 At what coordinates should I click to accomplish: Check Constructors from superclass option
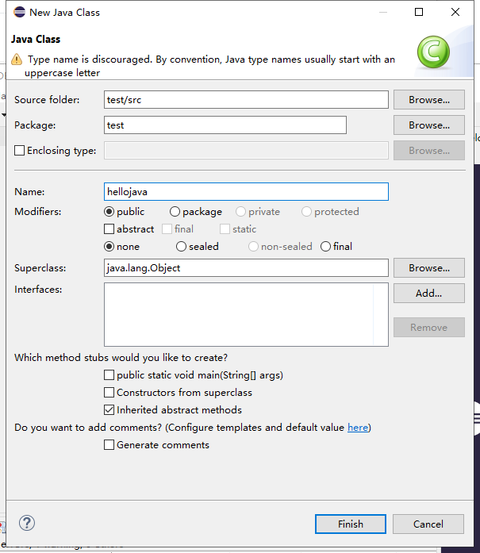coord(109,393)
